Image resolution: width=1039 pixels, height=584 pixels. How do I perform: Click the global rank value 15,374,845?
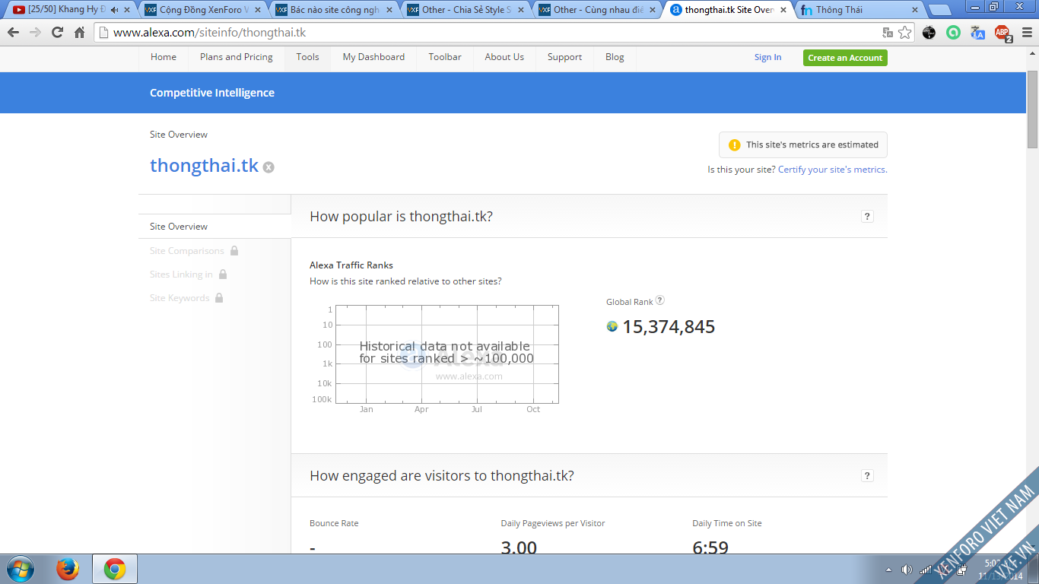669,327
